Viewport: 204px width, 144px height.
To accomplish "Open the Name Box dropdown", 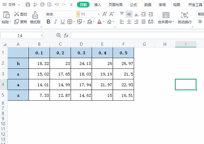I will (41, 35).
